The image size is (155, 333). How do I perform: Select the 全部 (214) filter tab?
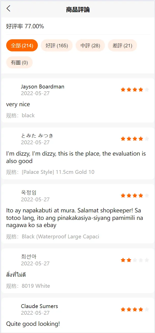(22, 46)
